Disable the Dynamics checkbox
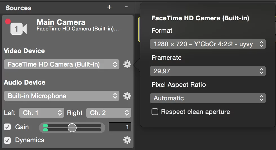276x150 pixels. 7,140
